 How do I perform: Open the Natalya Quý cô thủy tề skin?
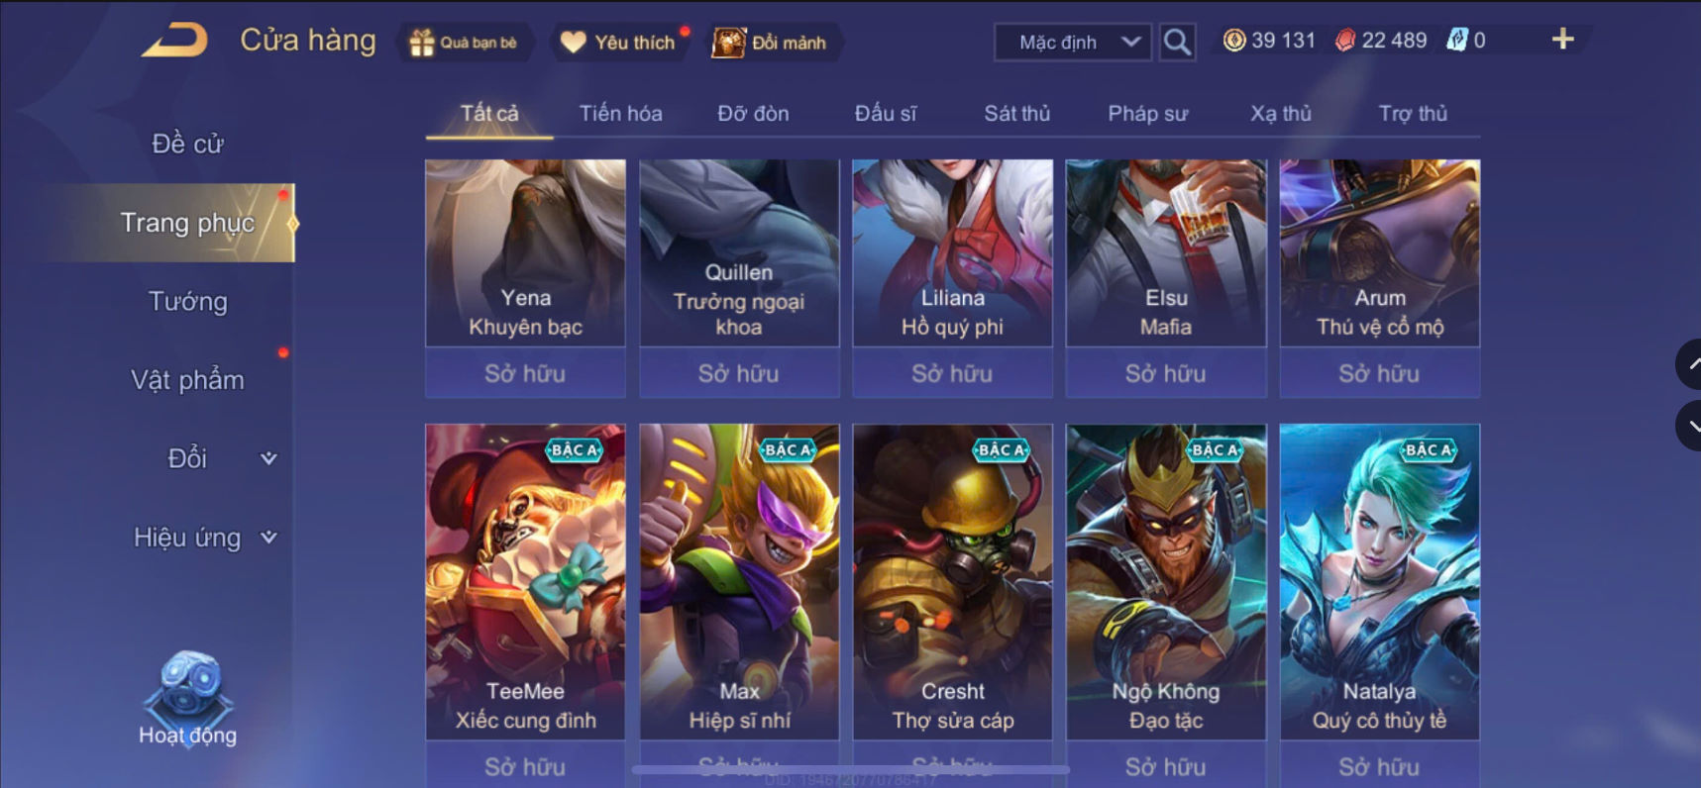click(1379, 582)
